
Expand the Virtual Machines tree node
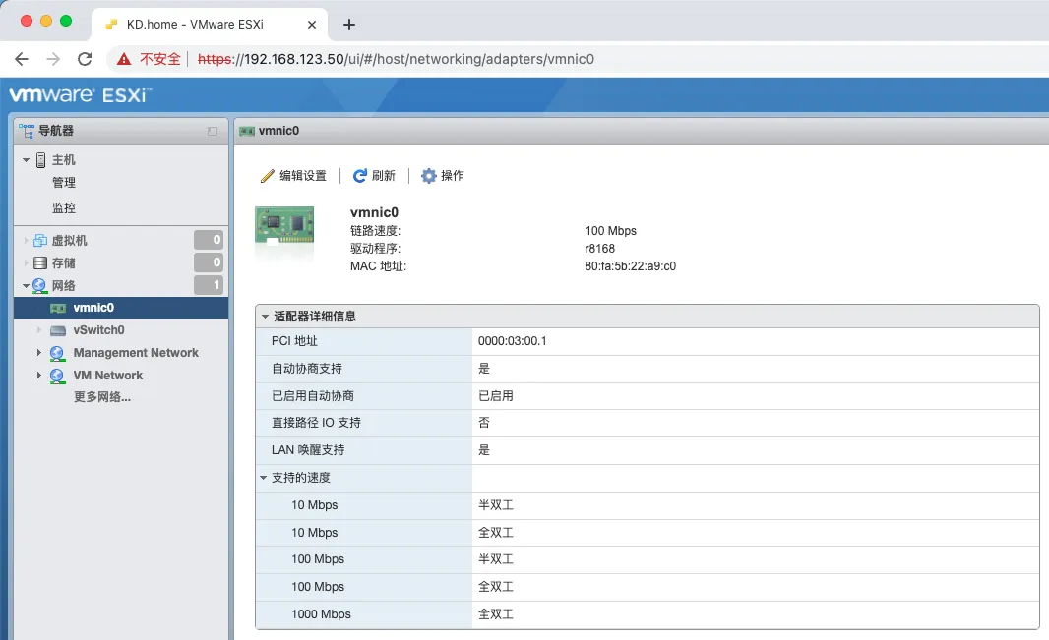click(x=26, y=241)
